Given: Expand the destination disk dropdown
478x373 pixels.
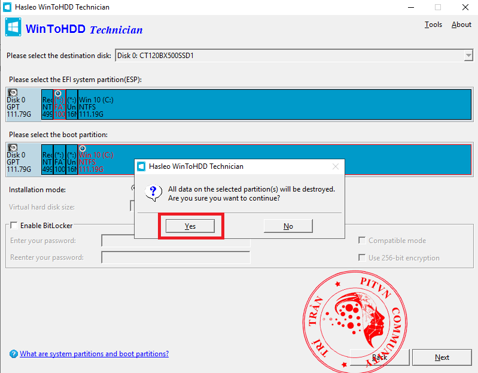Looking at the screenshot, I should 468,56.
